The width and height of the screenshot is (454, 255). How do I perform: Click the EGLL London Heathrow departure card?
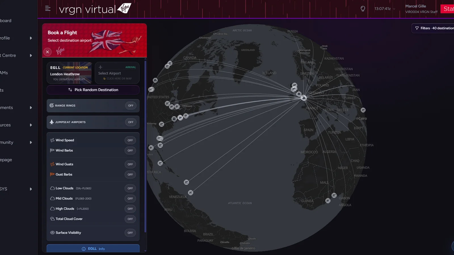(69, 73)
